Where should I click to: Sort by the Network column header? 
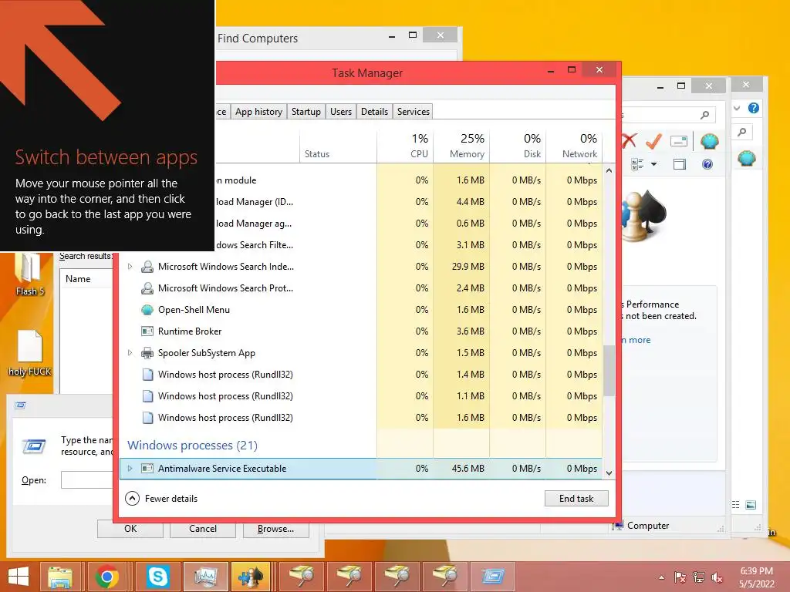574,146
